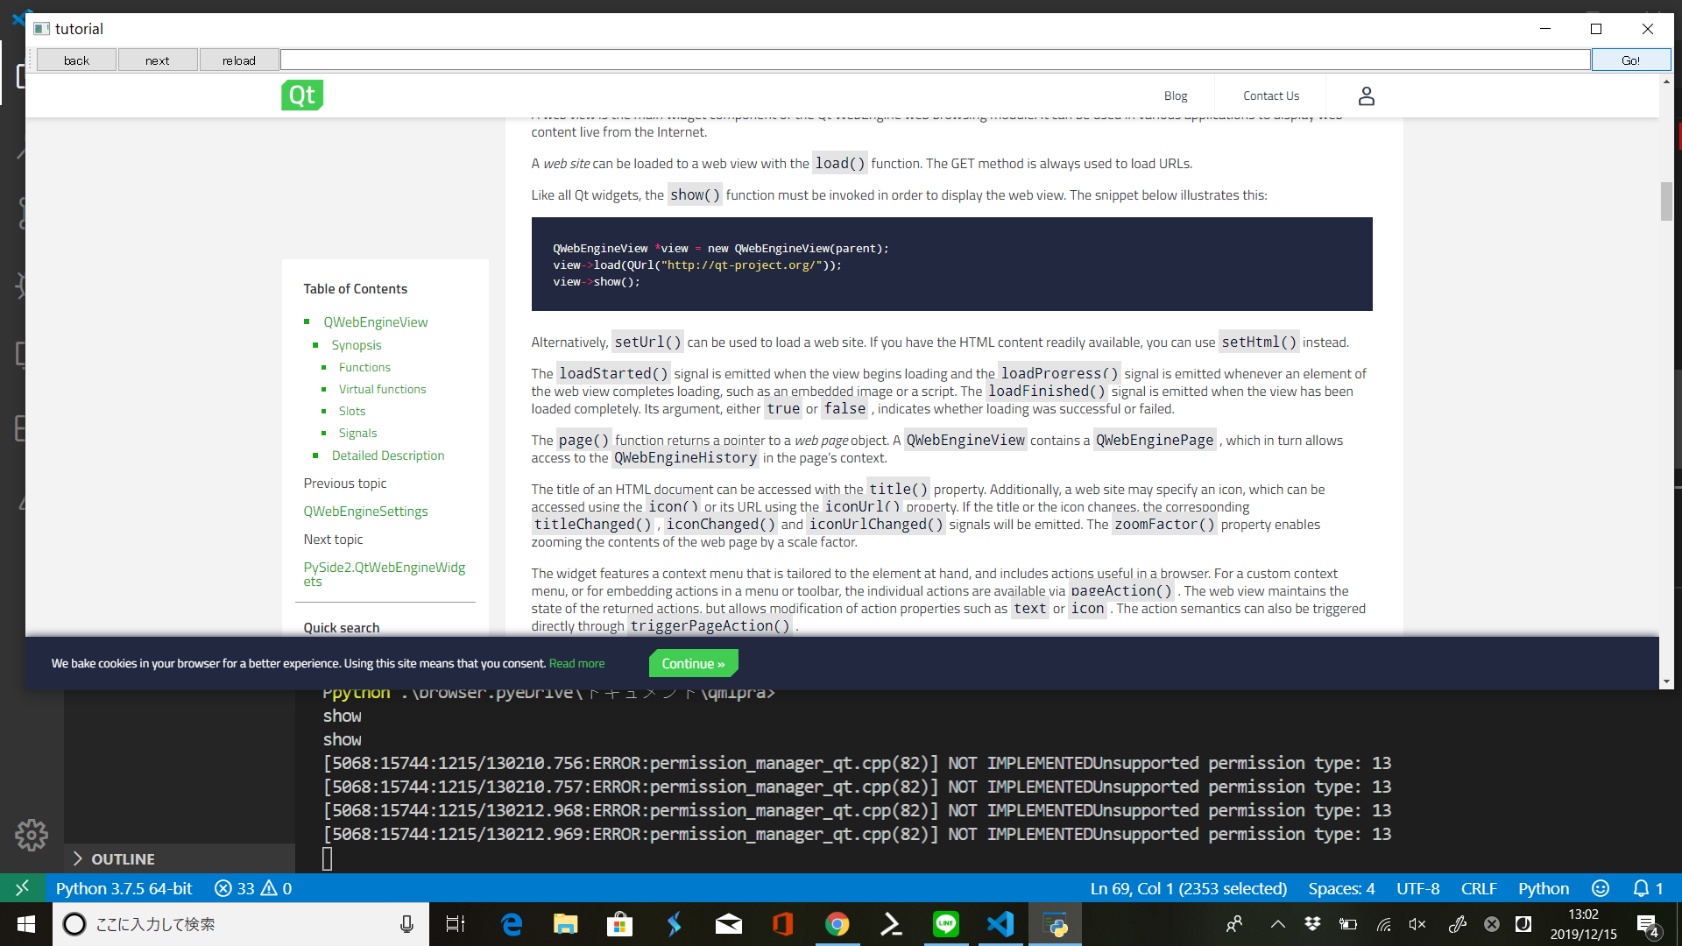1682x946 pixels.
Task: Click the Continue button in cookie banner
Action: point(692,663)
